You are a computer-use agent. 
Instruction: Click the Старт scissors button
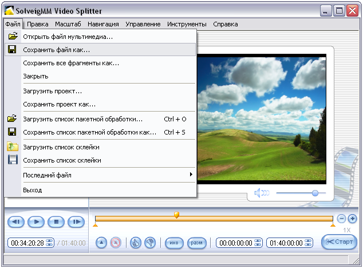tap(339, 242)
